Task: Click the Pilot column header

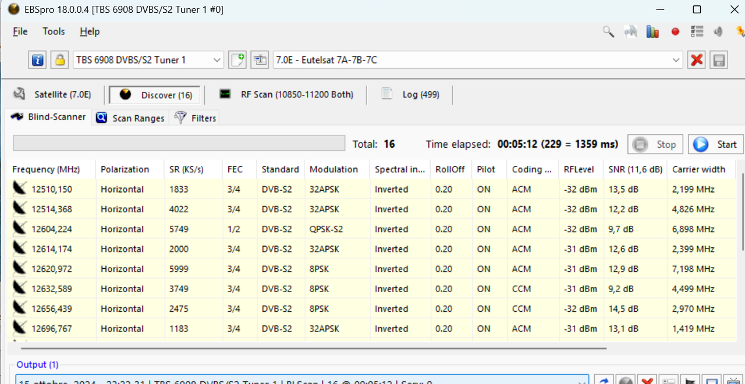Action: click(489, 169)
